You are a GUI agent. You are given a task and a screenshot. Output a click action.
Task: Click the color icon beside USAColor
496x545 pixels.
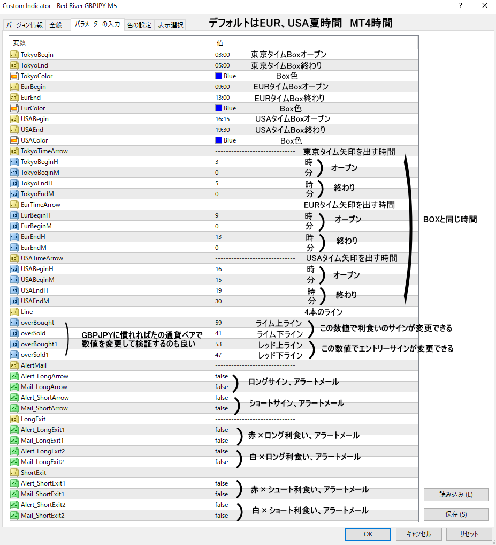[14, 140]
